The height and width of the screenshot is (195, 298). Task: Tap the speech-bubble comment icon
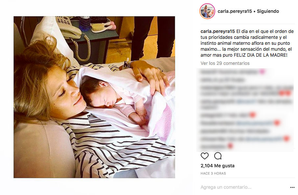coord(218,156)
